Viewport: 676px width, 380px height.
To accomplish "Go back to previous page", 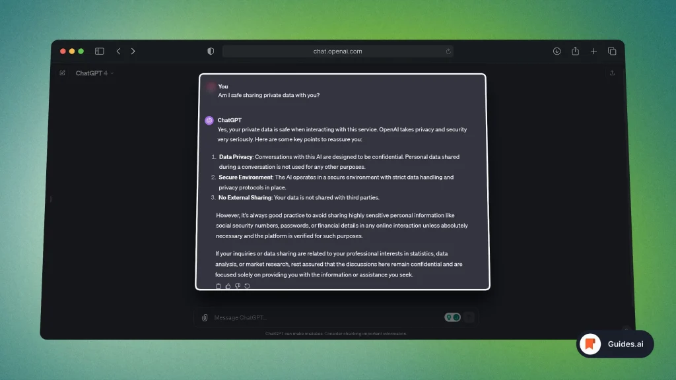I will pyautogui.click(x=119, y=51).
